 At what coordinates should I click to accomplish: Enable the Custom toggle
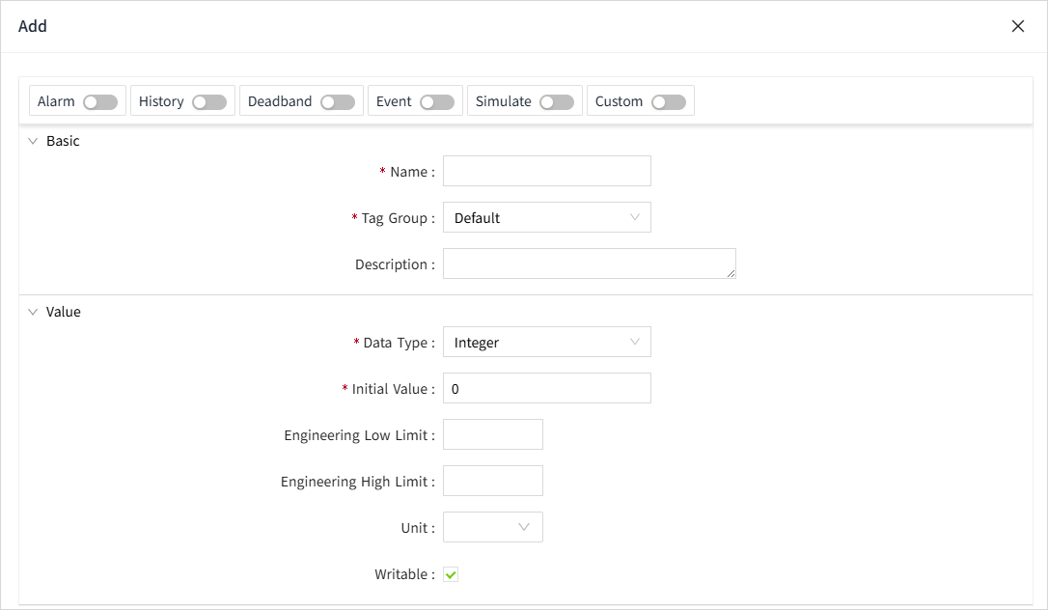pos(669,101)
